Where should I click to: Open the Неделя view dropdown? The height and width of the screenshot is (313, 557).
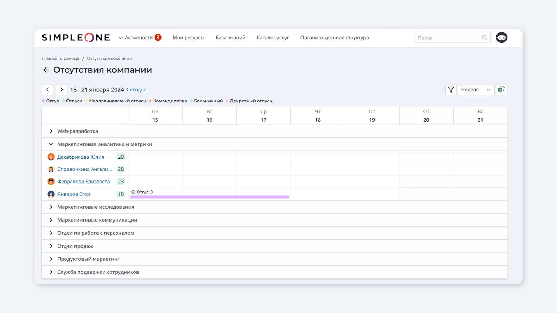pos(476,90)
